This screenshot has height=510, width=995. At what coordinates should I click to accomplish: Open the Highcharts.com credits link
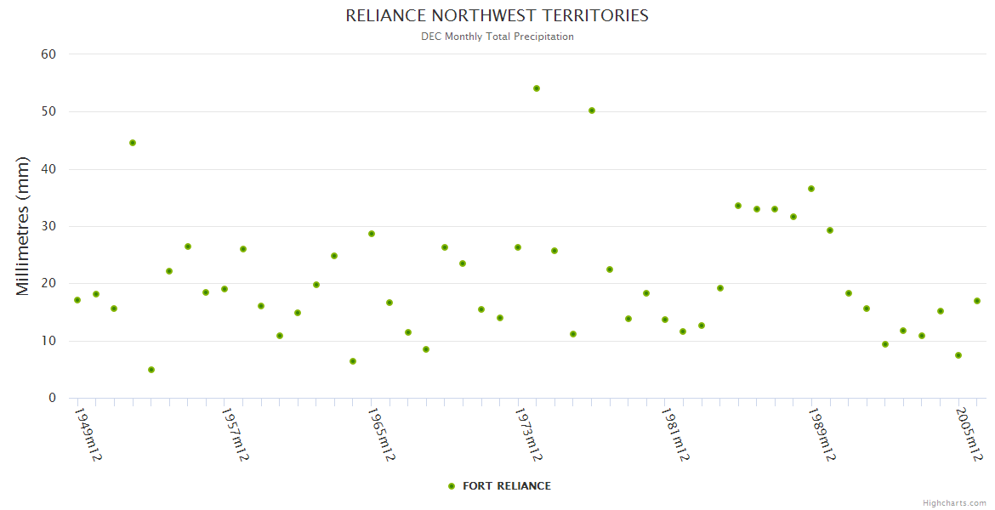954,502
